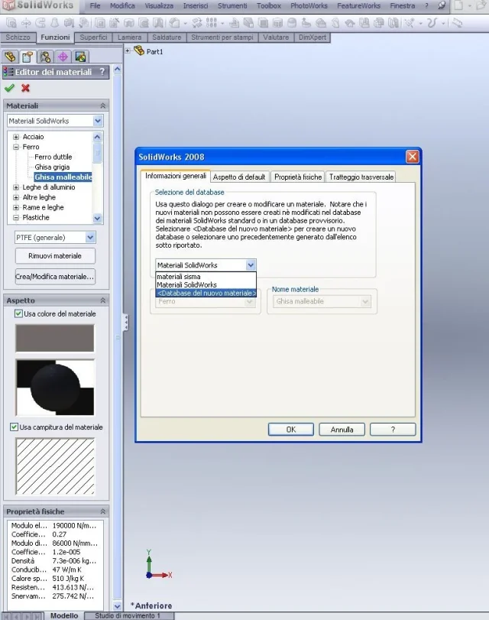The width and height of the screenshot is (489, 620).
Task: Click the Instant3D ruler icon
Action: click(458, 23)
